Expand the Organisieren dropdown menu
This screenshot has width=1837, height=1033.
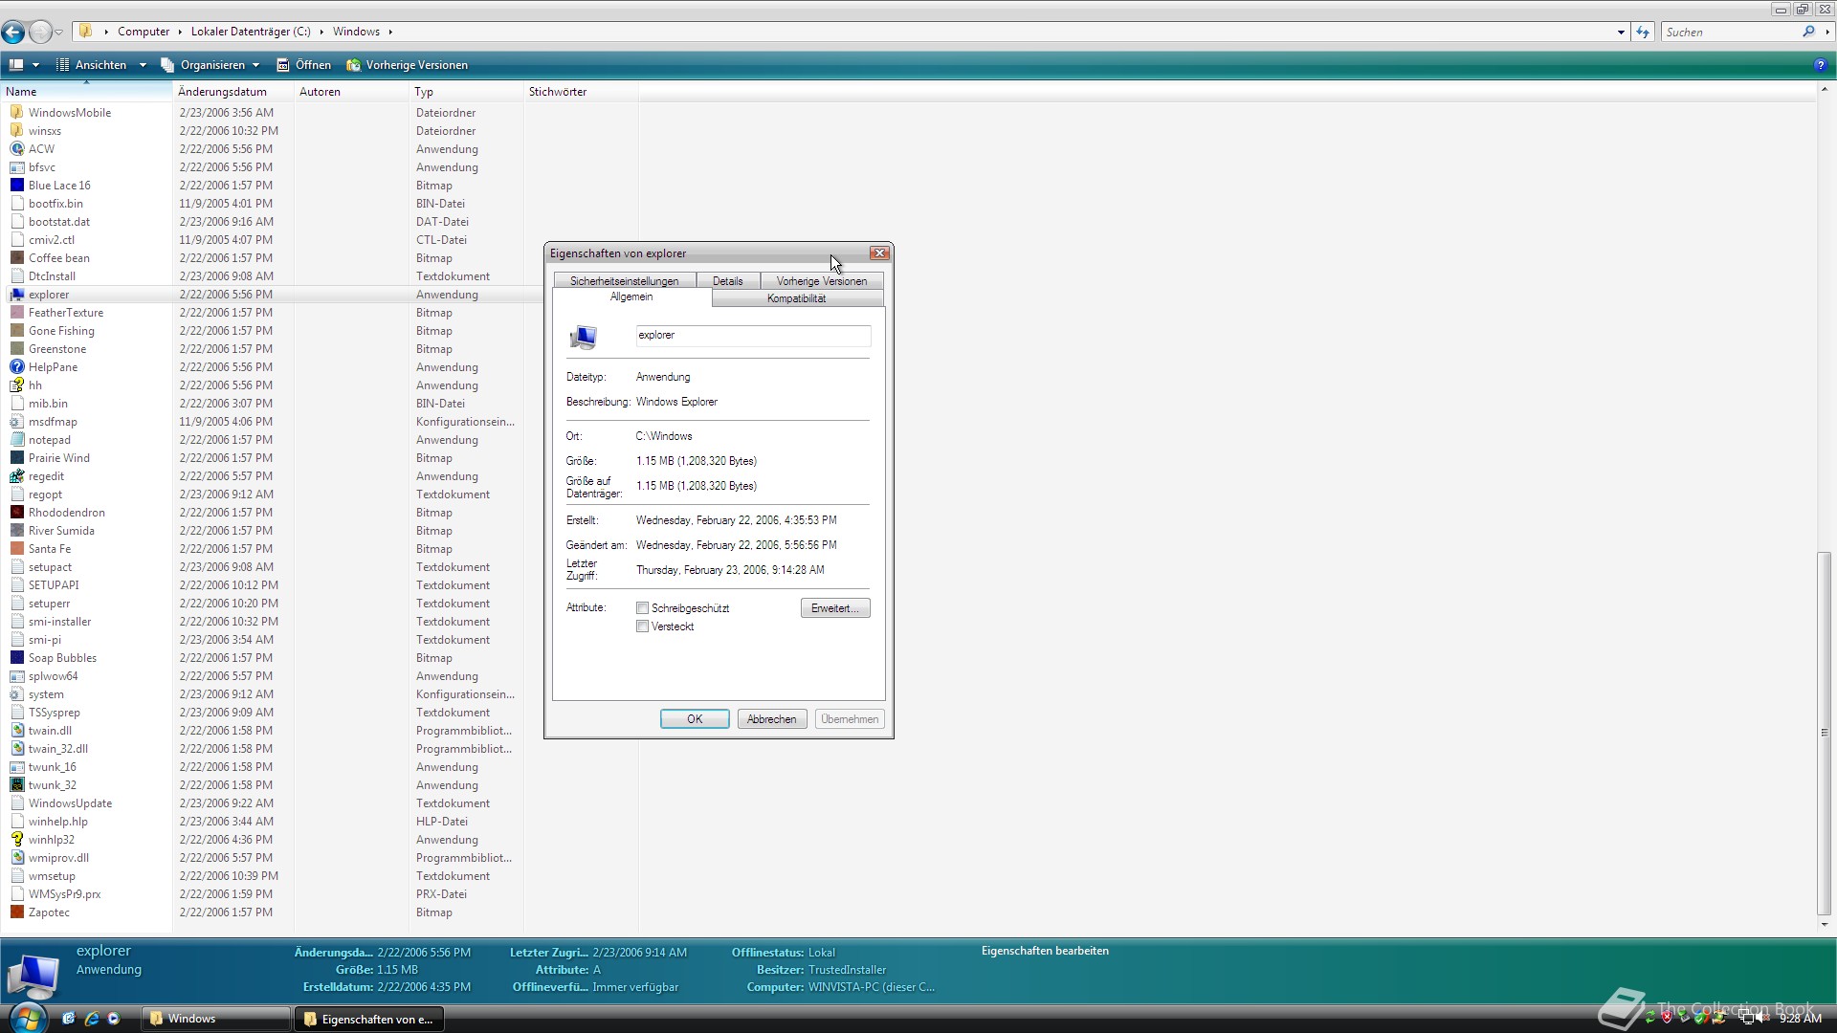click(256, 65)
